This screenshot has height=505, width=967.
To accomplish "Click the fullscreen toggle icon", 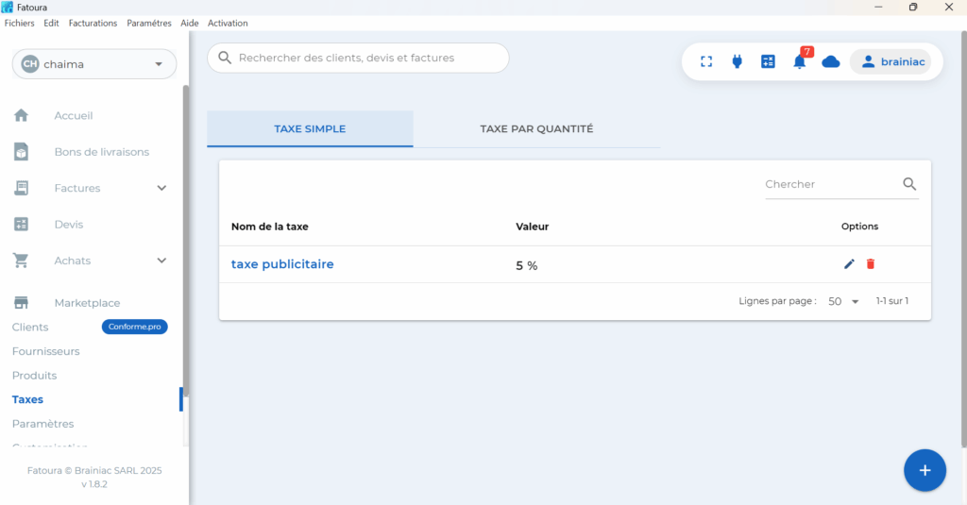I will point(706,61).
